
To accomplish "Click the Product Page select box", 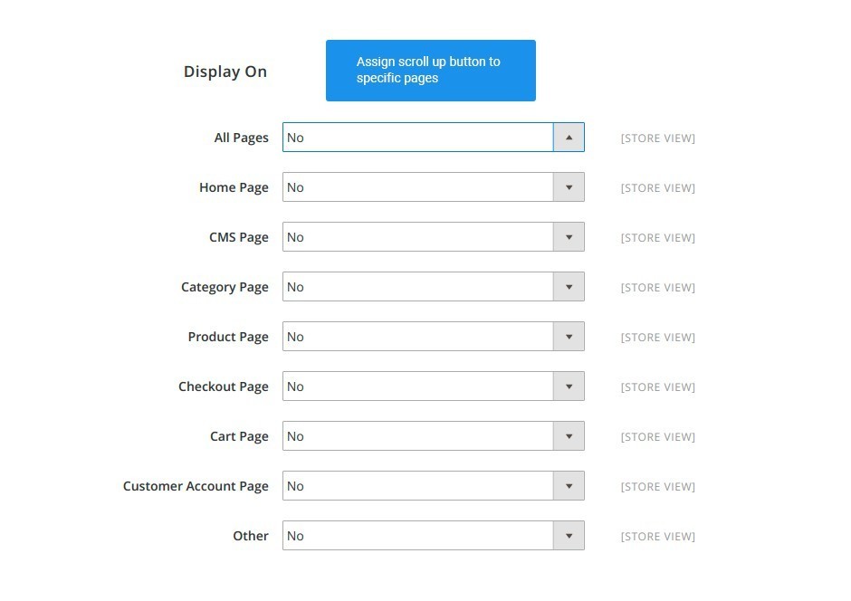I will [x=434, y=337].
